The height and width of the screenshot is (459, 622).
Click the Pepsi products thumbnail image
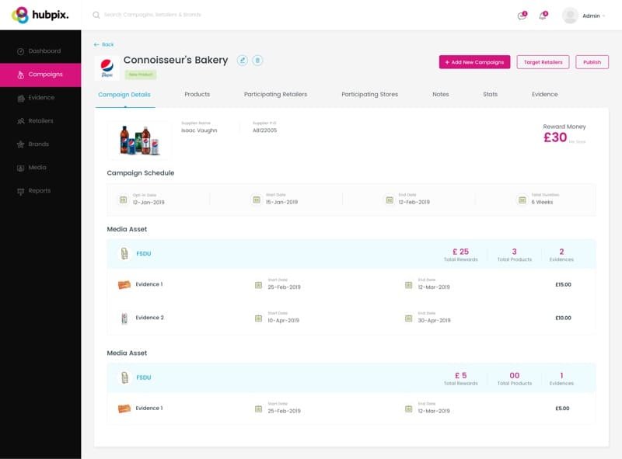(x=140, y=141)
